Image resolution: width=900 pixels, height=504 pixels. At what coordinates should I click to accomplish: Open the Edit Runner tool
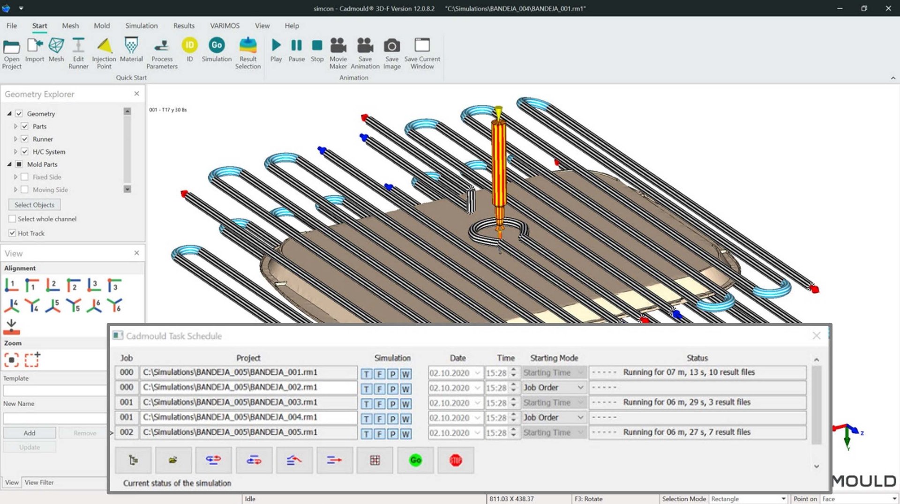point(78,53)
